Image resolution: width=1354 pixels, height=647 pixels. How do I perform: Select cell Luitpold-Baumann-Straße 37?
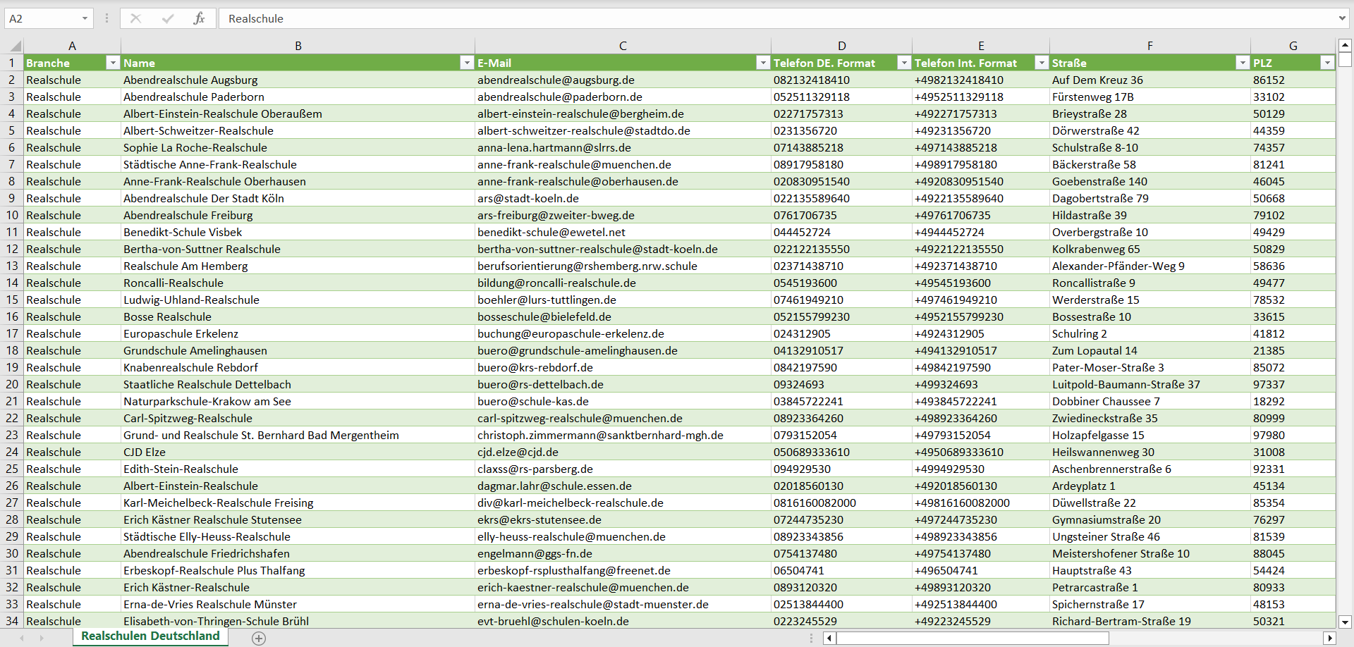pos(1149,384)
